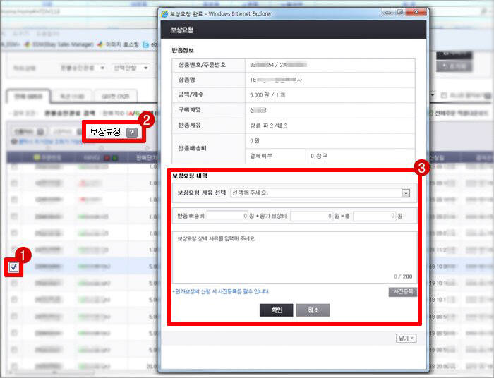Uncheck the selected order row checkbox
The width and height of the screenshot is (494, 378).
(x=13, y=267)
